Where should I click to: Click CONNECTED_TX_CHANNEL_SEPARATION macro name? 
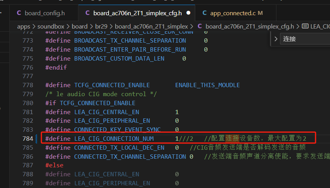130,157
